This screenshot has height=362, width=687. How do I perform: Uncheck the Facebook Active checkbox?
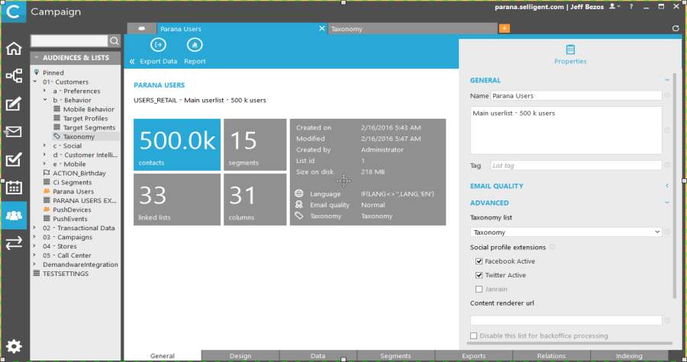click(479, 261)
